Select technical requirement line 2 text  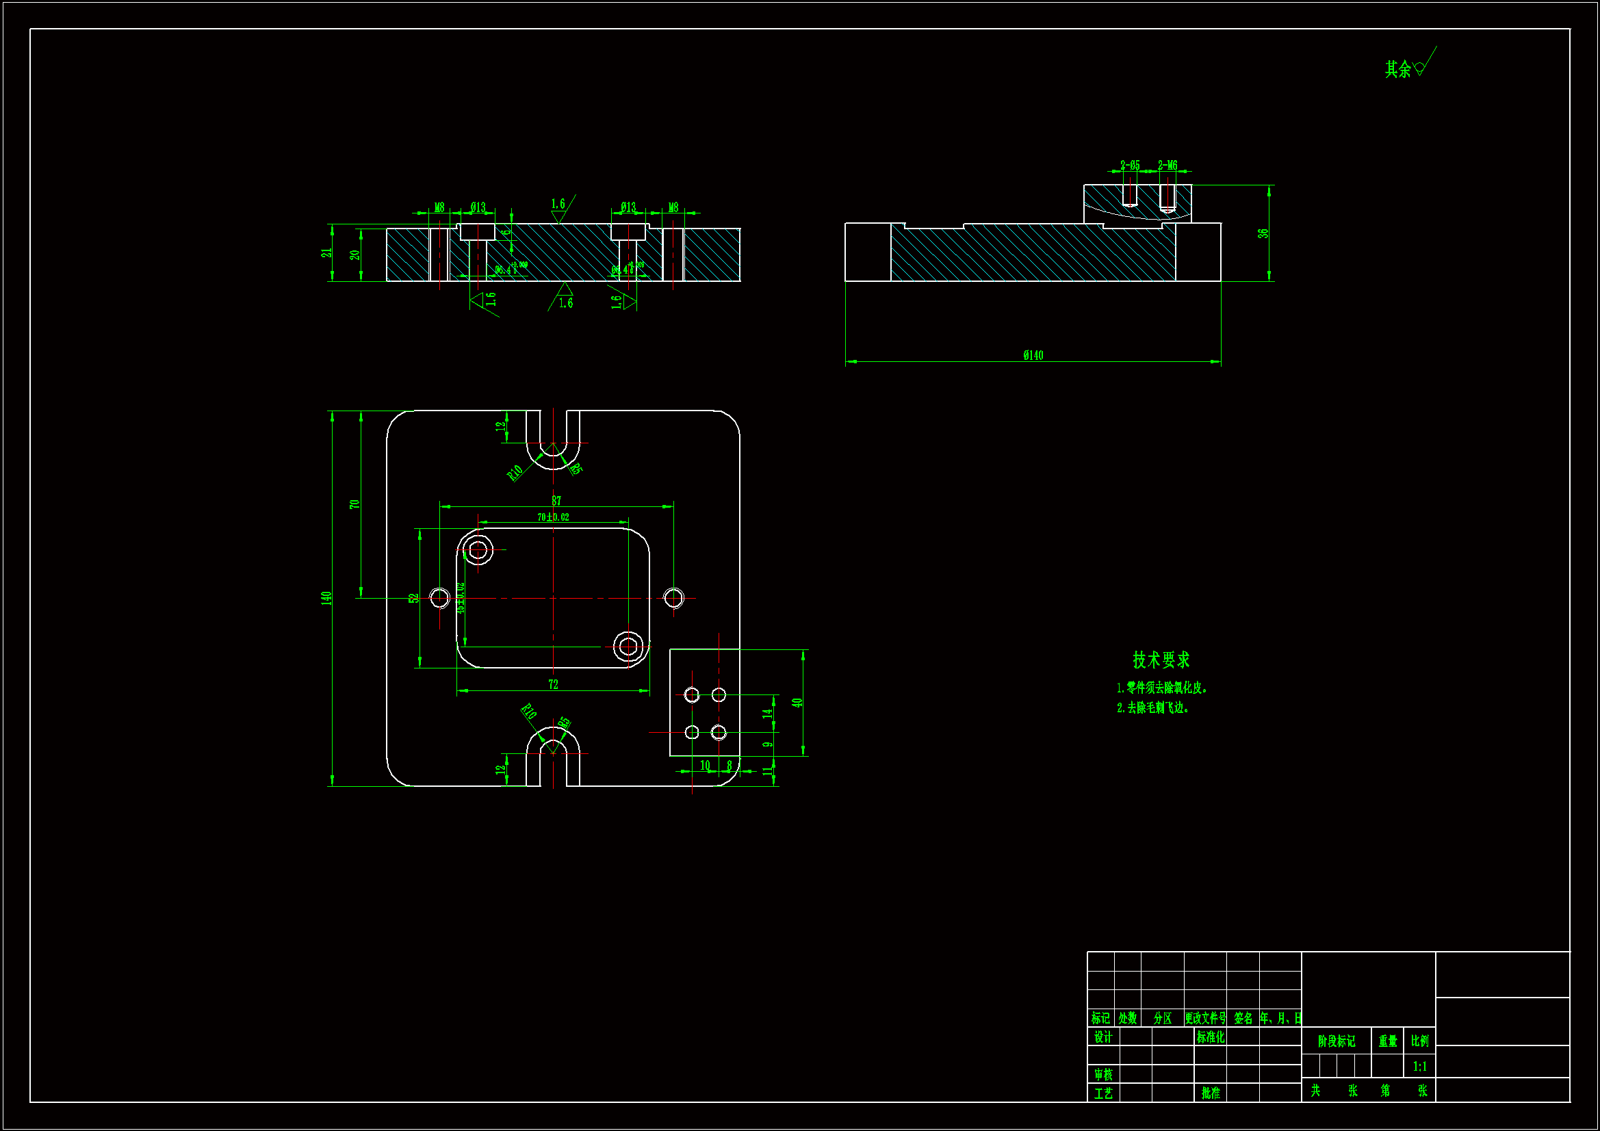(1152, 707)
